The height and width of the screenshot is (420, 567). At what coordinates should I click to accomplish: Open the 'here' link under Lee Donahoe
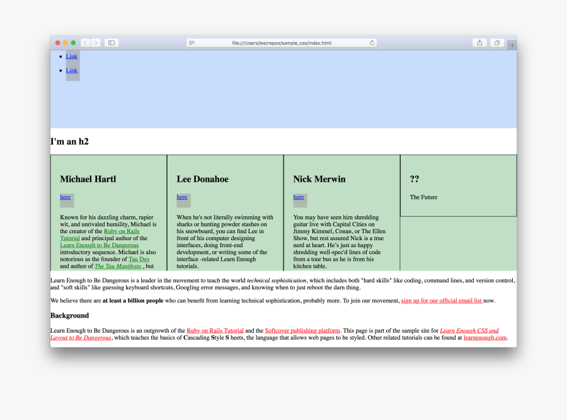pos(182,197)
